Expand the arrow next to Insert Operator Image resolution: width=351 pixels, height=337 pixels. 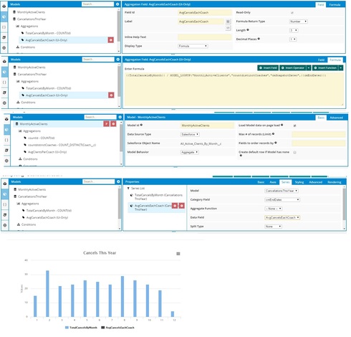tap(309, 68)
